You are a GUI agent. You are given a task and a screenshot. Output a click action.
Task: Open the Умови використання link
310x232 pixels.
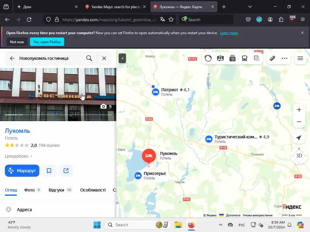click(x=258, y=215)
